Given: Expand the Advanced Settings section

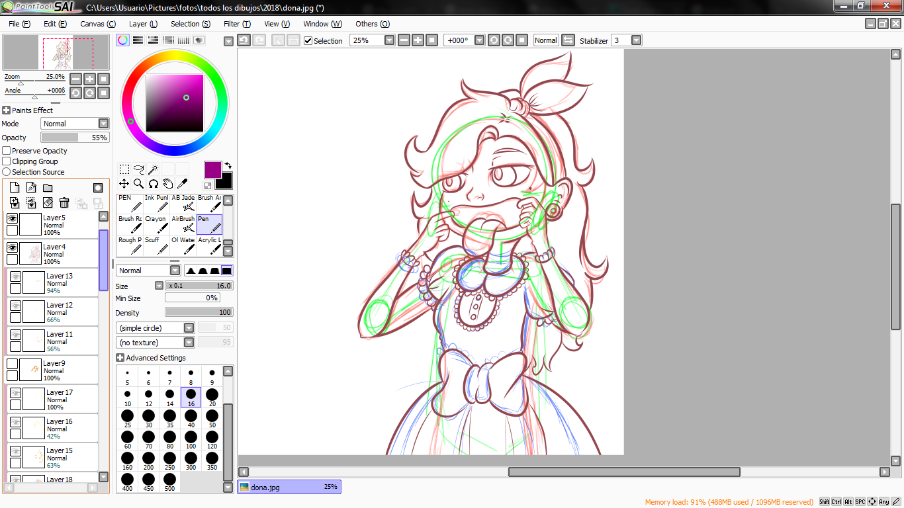Looking at the screenshot, I should point(120,358).
